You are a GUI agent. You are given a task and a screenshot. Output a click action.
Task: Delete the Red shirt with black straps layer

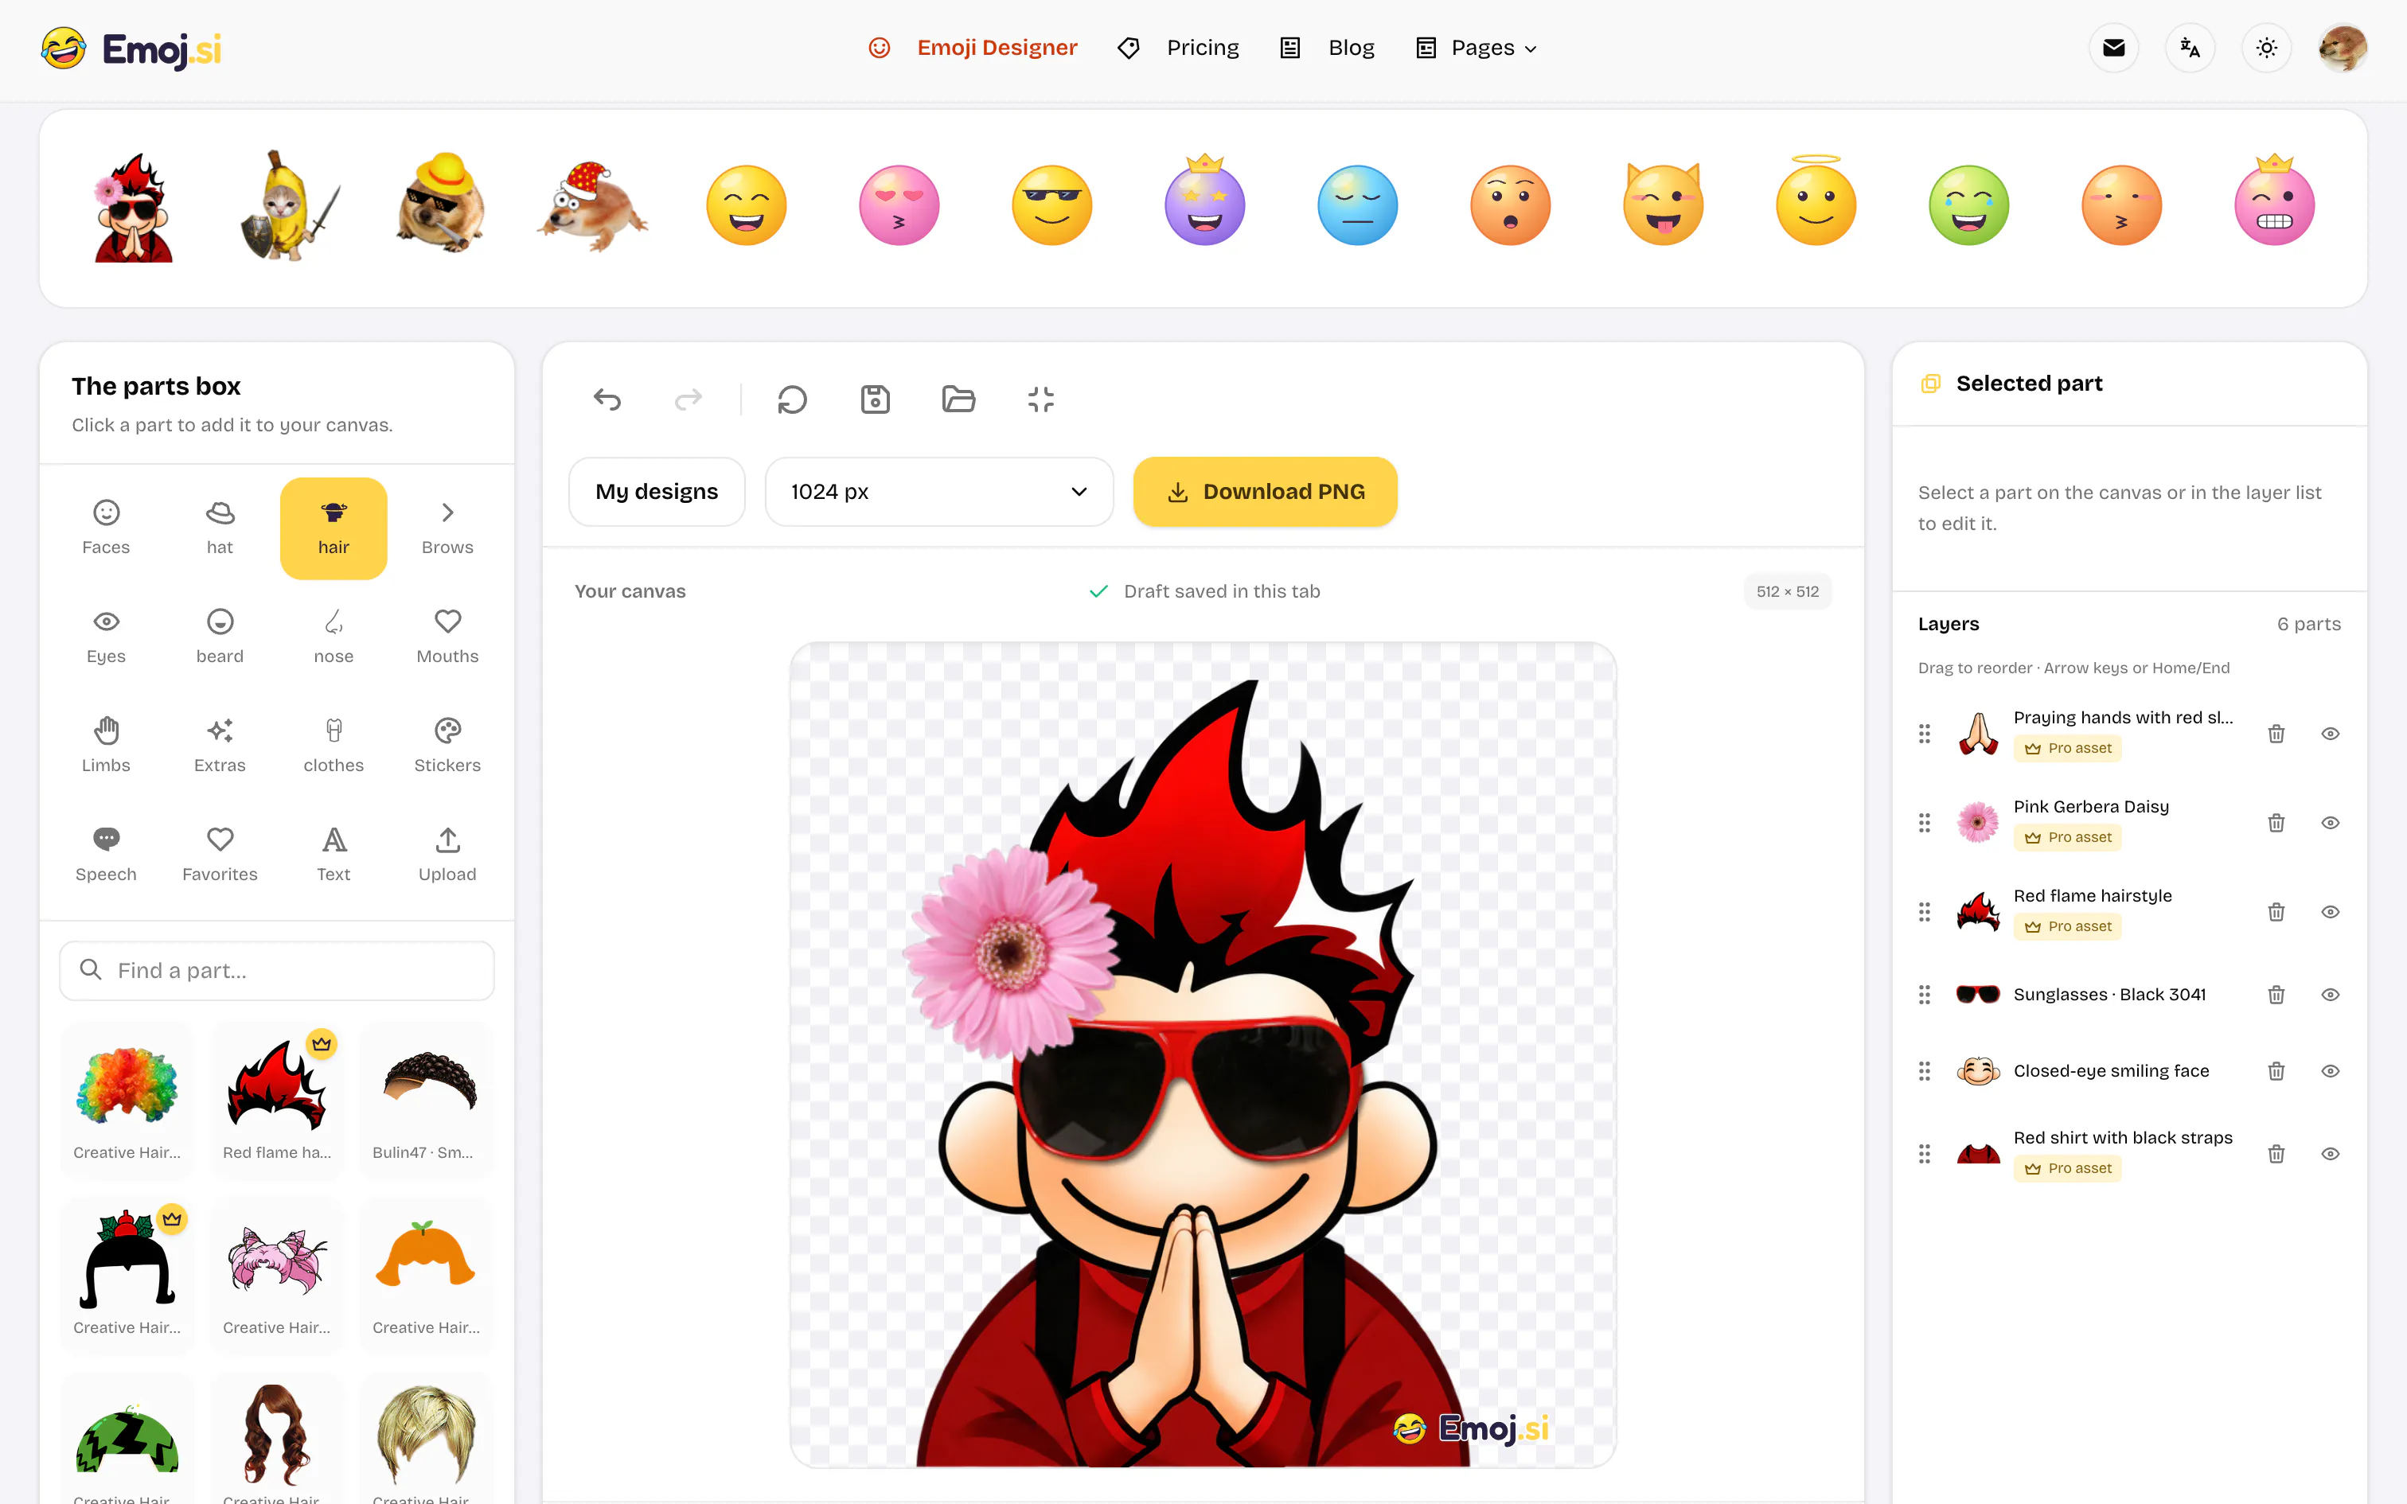pos(2276,1154)
